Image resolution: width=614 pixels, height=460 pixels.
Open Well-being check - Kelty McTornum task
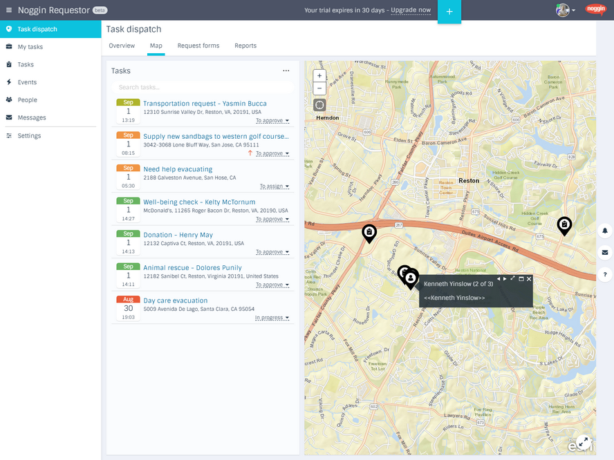click(x=199, y=202)
